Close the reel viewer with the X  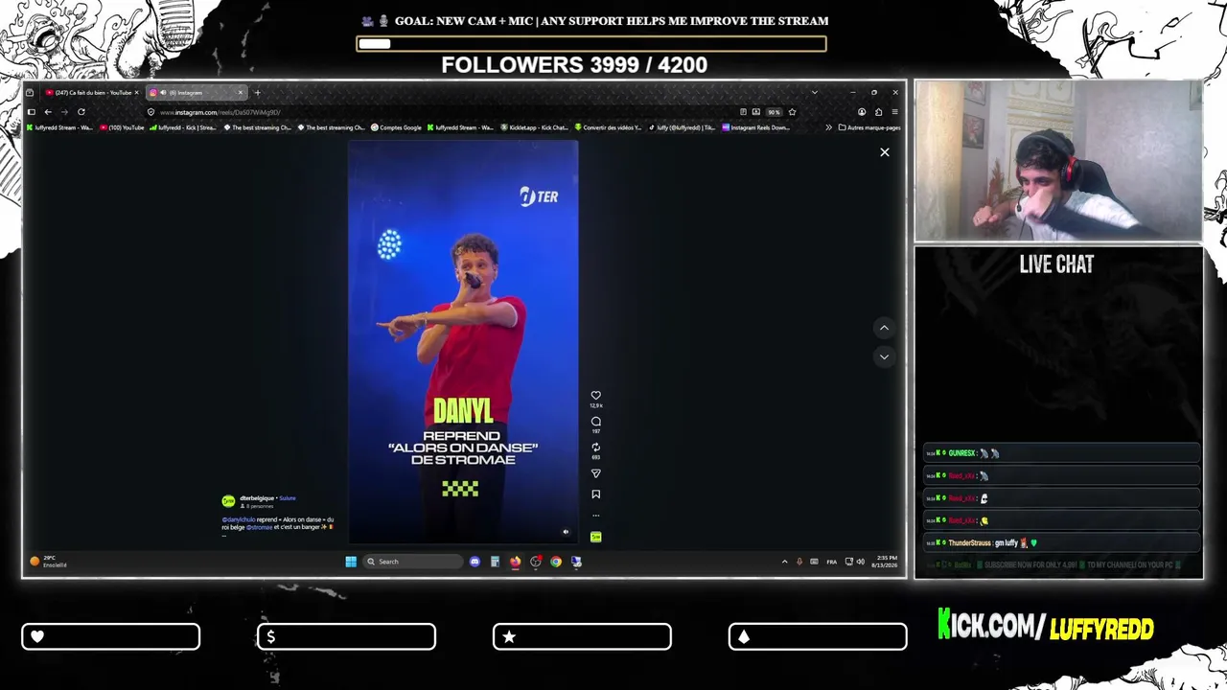click(x=885, y=152)
